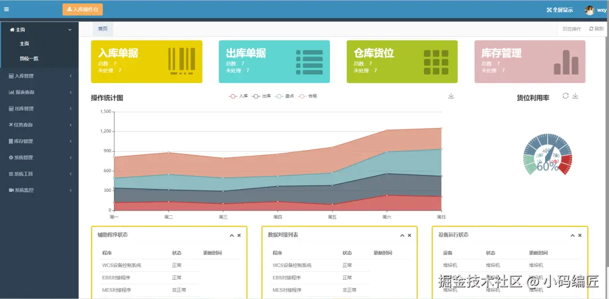The image size is (609, 299).
Task: Open the 入库单据 card title
Action: [x=118, y=53]
